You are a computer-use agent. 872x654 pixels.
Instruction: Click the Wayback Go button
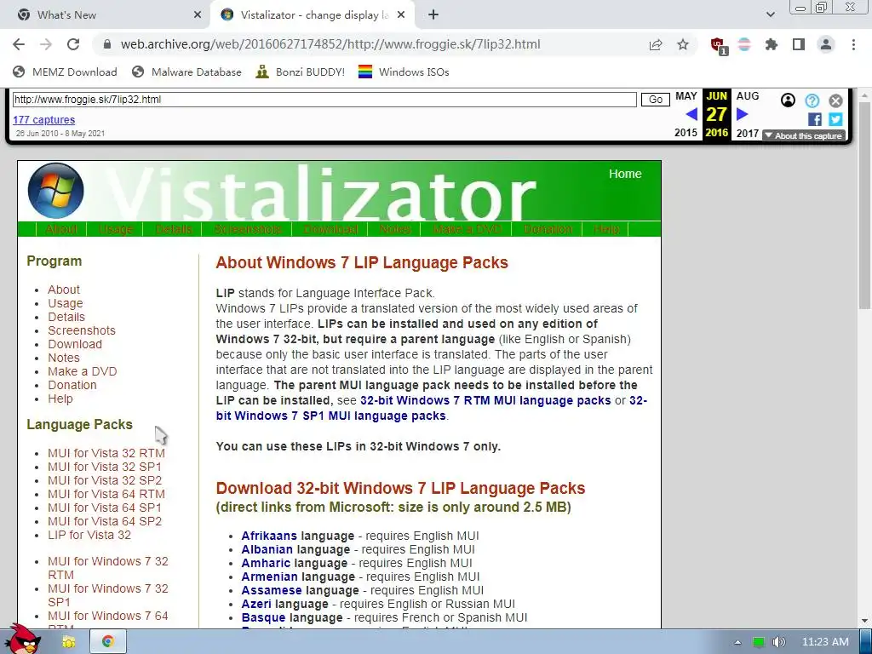pyautogui.click(x=655, y=100)
